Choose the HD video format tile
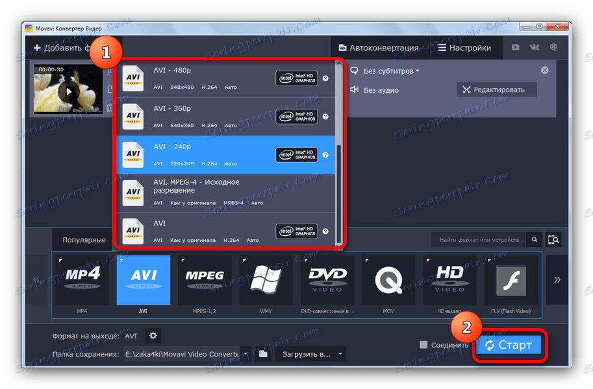This screenshot has width=593, height=389. 449,280
